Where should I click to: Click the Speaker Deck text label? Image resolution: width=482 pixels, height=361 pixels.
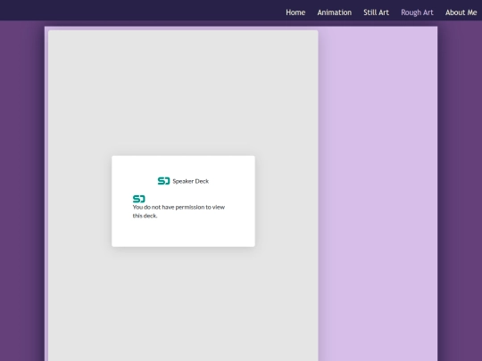[x=191, y=181]
